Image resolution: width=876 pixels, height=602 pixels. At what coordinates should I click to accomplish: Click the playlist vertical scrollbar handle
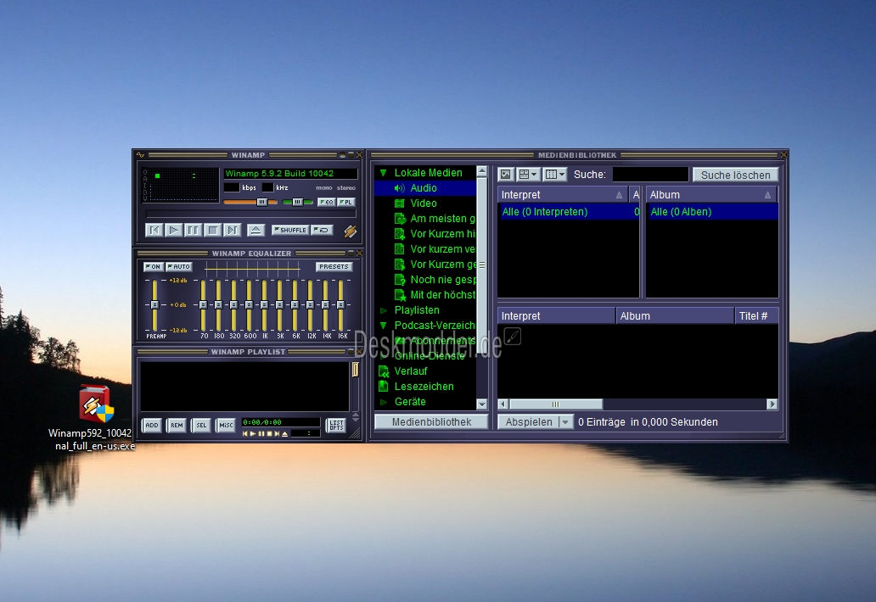[356, 370]
